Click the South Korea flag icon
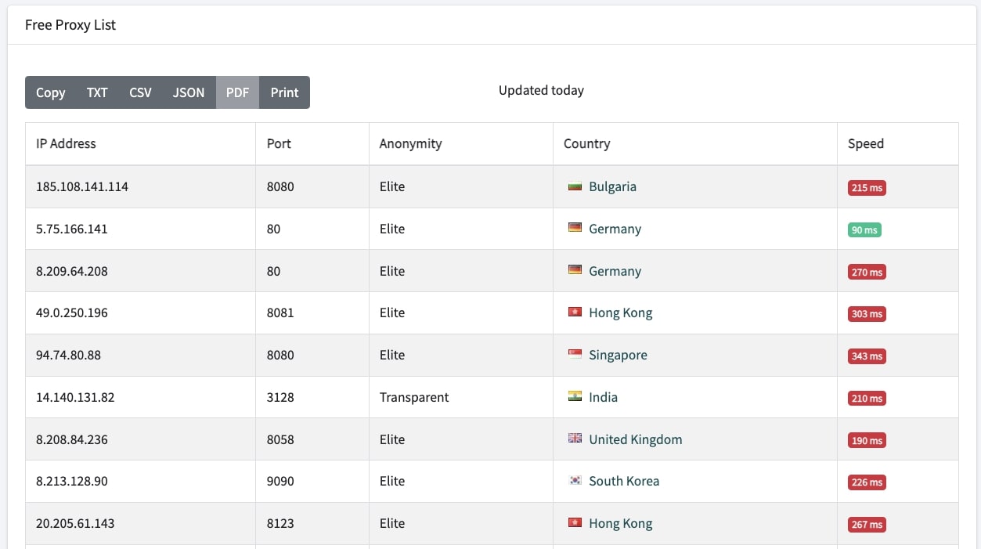The image size is (981, 549). [x=574, y=482]
